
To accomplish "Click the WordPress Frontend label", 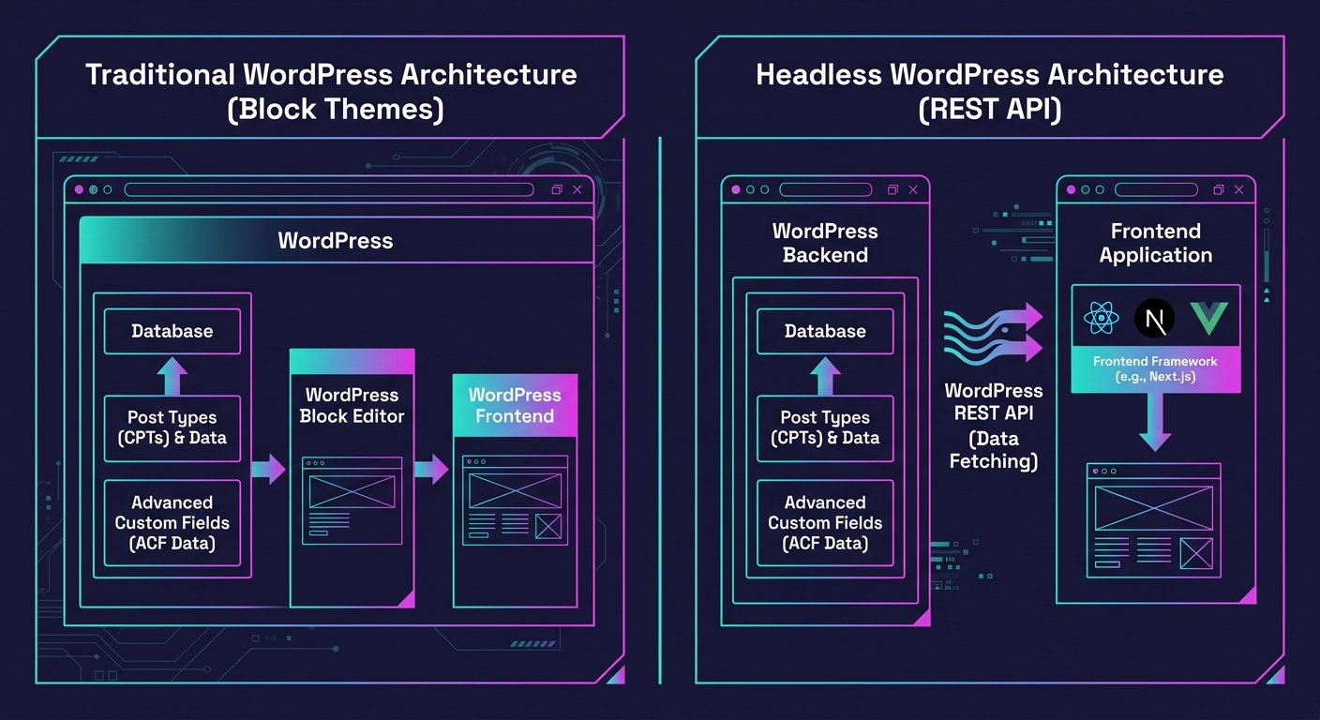I will (x=515, y=405).
